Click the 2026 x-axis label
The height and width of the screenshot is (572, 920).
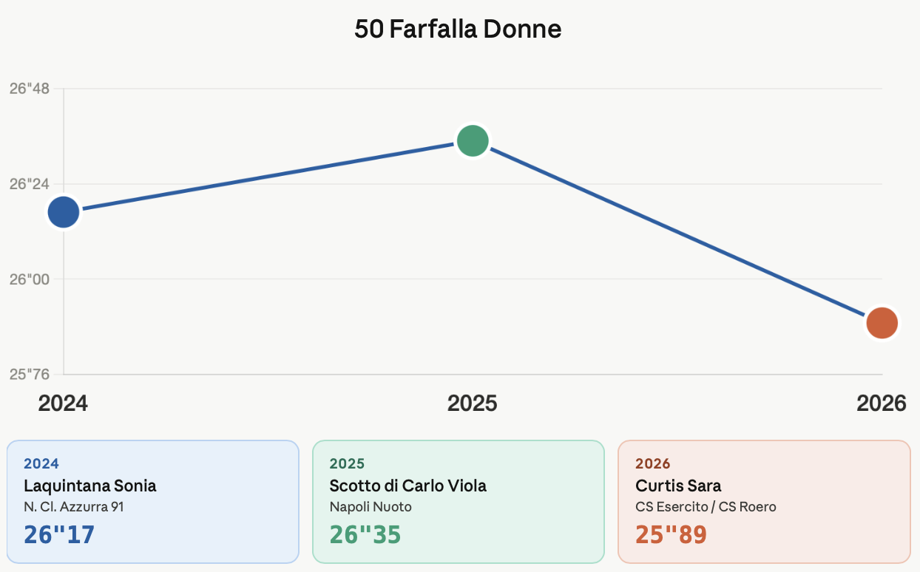click(x=881, y=403)
